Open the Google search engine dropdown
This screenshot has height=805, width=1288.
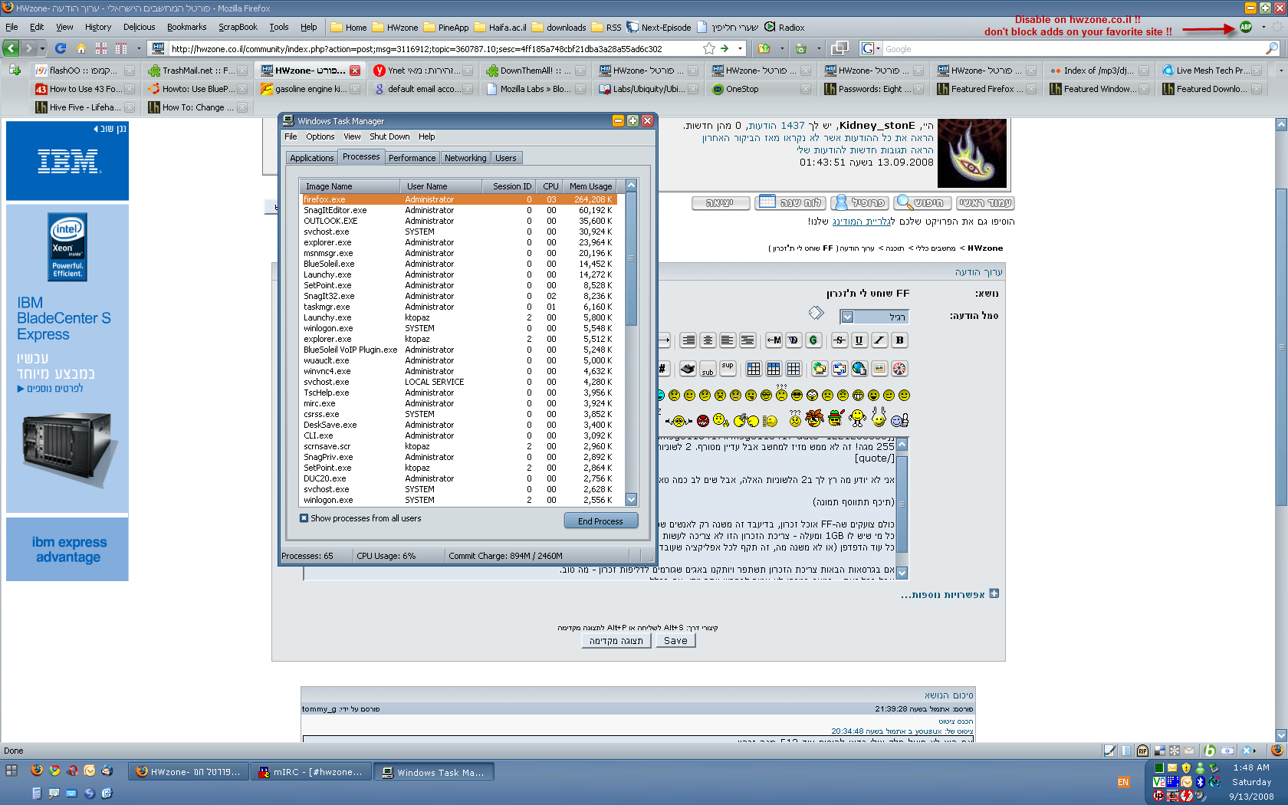pyautogui.click(x=870, y=48)
